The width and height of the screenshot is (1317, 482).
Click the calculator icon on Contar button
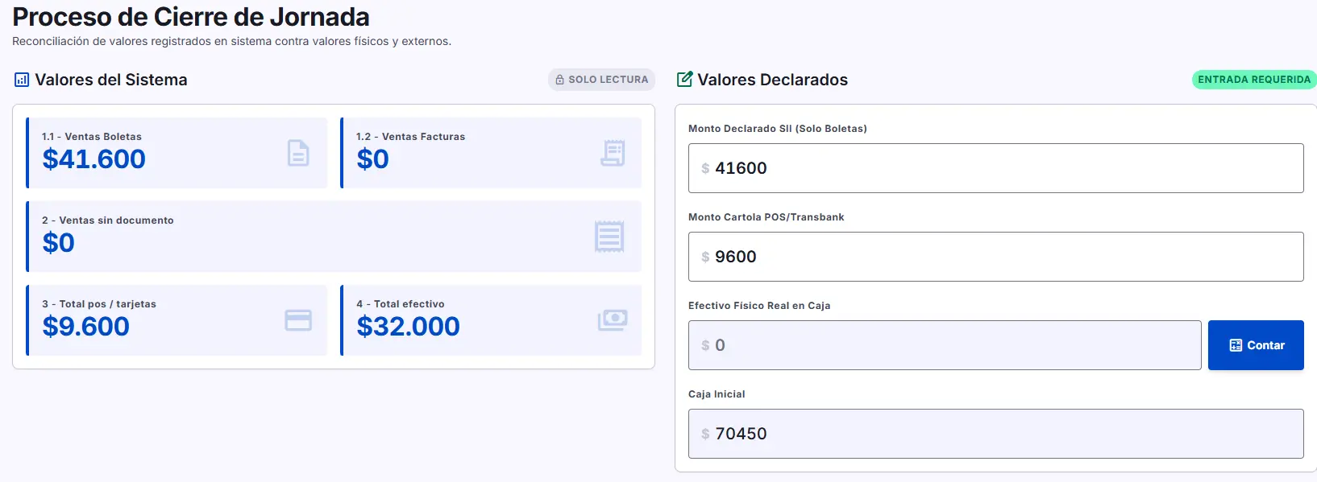pos(1236,345)
